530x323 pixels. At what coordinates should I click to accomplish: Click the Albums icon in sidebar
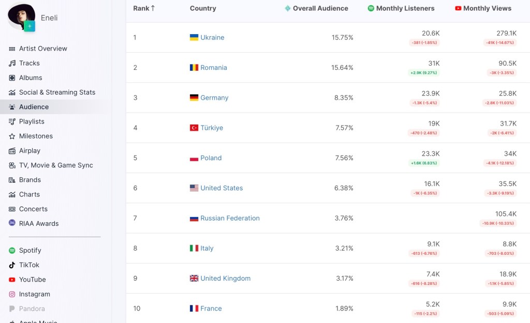click(12, 78)
